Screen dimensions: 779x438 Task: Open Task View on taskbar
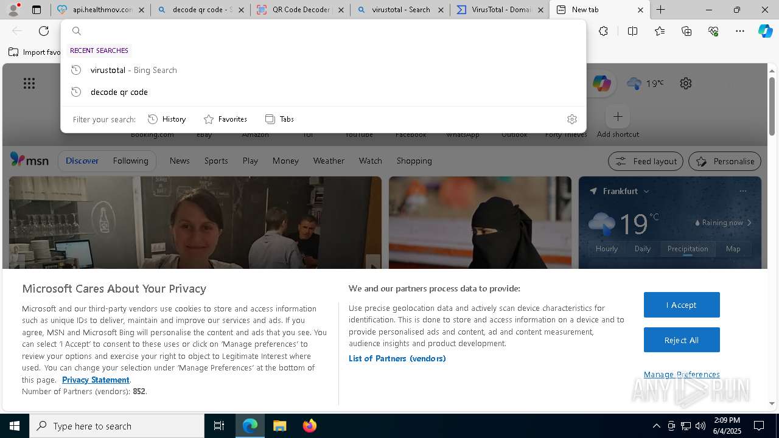tap(219, 426)
